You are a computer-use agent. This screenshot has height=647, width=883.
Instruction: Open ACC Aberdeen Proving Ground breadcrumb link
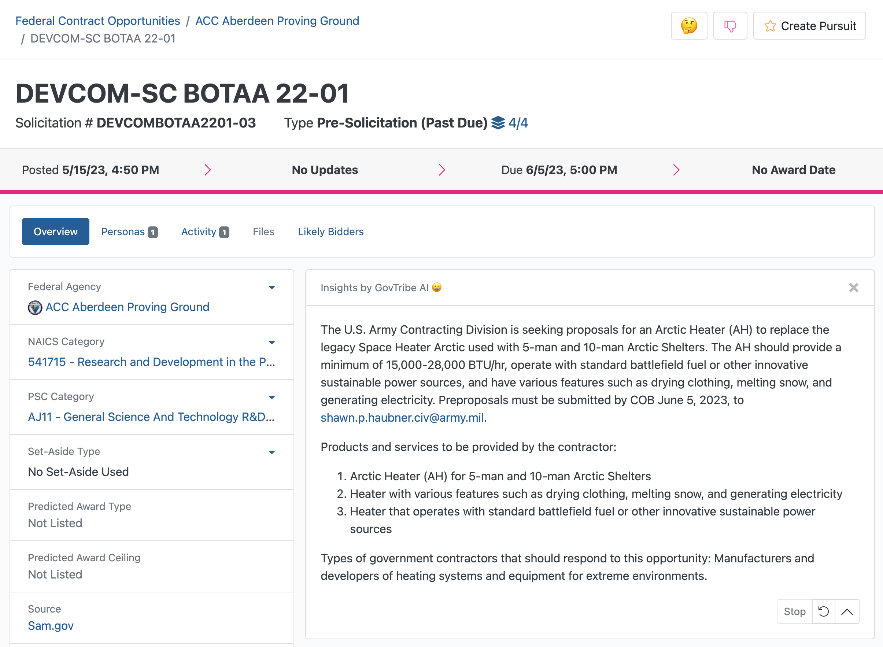(277, 21)
